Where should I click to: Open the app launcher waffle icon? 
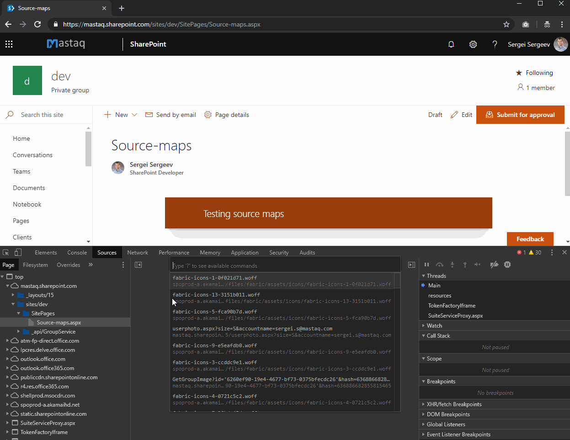pyautogui.click(x=9, y=44)
